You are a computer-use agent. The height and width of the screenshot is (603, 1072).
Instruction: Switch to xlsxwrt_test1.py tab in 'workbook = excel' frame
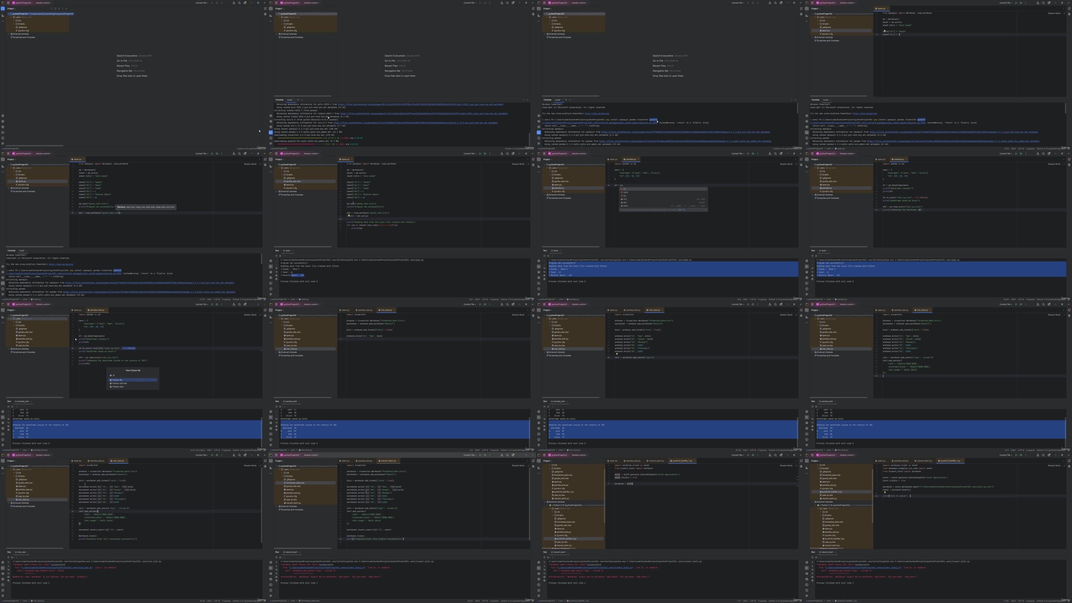[x=656, y=461]
